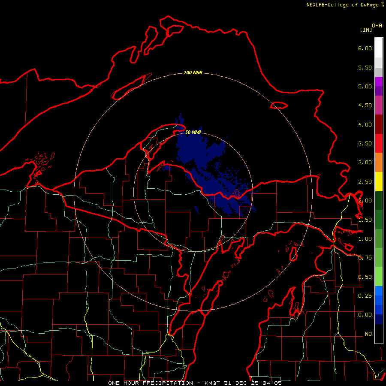Click the 0.25 legend value
This screenshot has height=386, width=386.
pos(365,296)
